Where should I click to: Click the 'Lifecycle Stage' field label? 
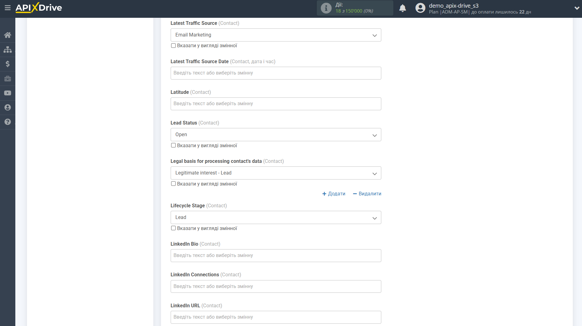(x=188, y=205)
